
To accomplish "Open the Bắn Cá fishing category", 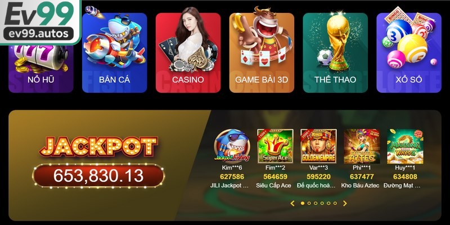I will tap(115, 53).
